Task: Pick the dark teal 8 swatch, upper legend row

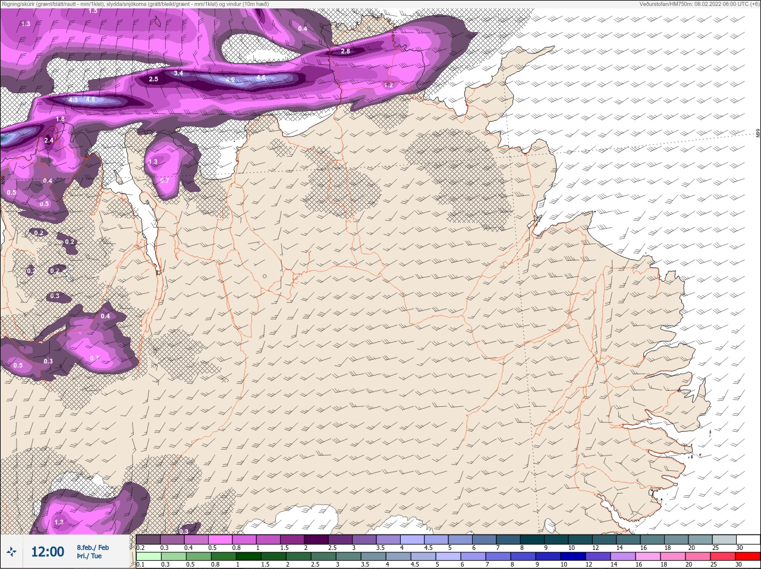Action: point(532,539)
